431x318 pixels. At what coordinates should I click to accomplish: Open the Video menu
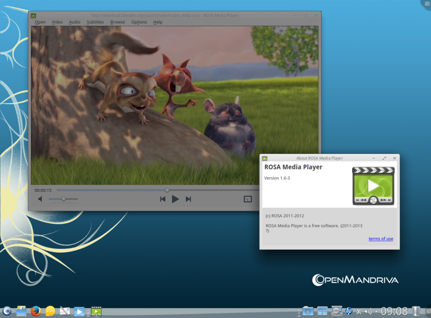click(x=57, y=22)
